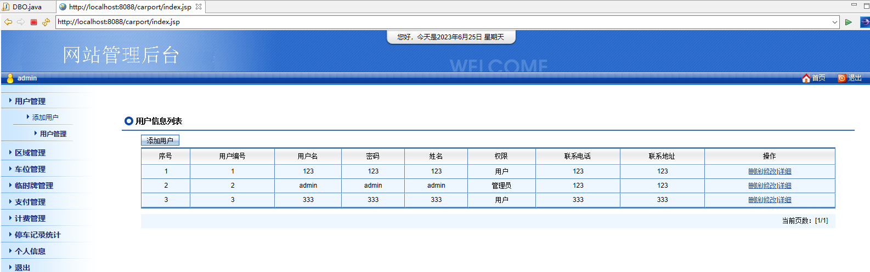Expand the 临时牌管理 menu section
The height and width of the screenshot is (272, 870).
coord(34,186)
